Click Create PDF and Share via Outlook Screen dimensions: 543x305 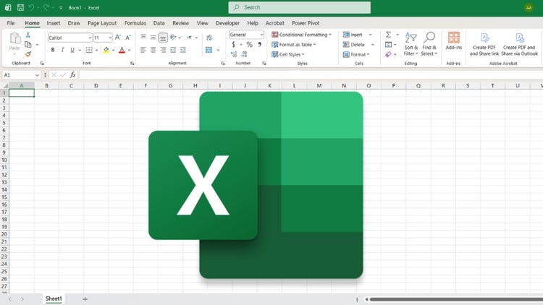(x=519, y=44)
